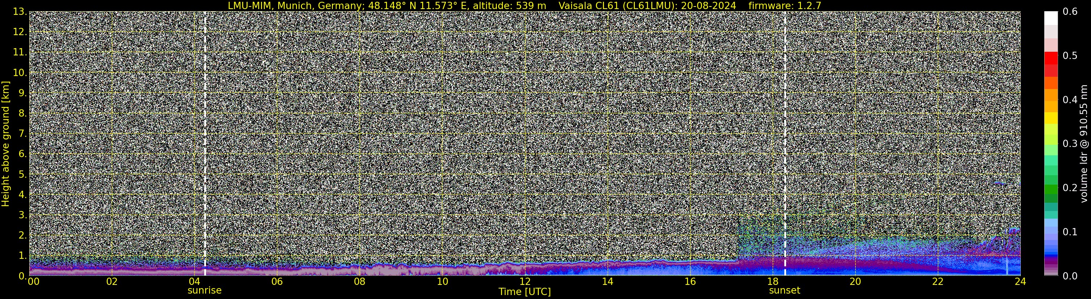Click time axis tick label 14

point(607,282)
